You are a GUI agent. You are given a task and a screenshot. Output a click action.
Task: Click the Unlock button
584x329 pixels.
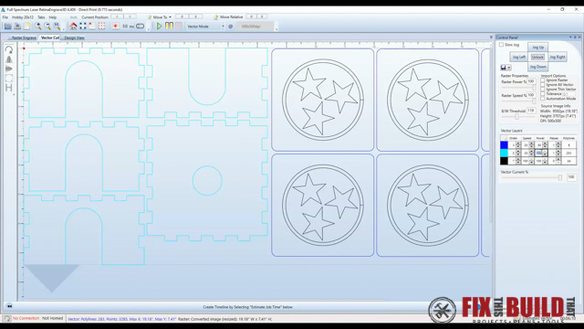click(537, 57)
